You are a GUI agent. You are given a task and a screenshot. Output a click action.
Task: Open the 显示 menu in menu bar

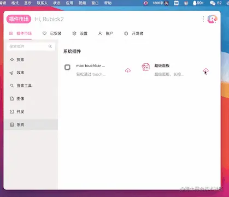click(x=28, y=3)
